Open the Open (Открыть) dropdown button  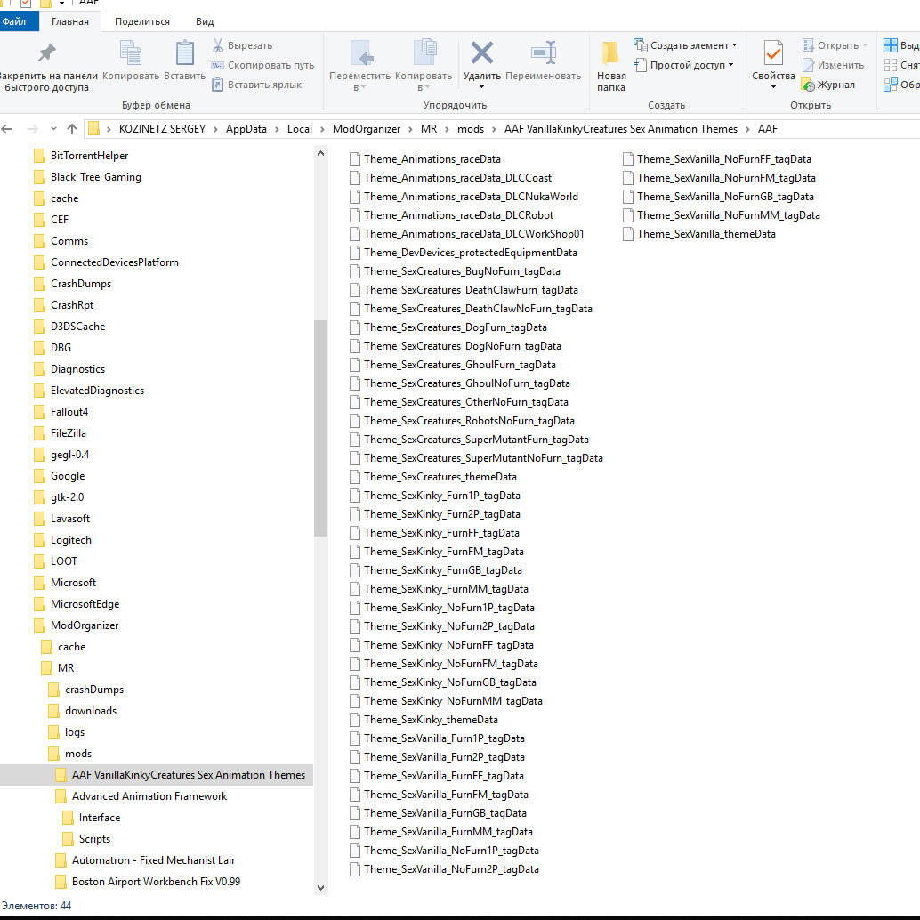835,45
